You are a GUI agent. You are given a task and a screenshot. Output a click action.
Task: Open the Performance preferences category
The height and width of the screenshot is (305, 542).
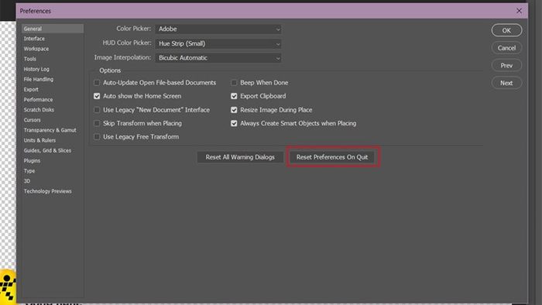(39, 100)
